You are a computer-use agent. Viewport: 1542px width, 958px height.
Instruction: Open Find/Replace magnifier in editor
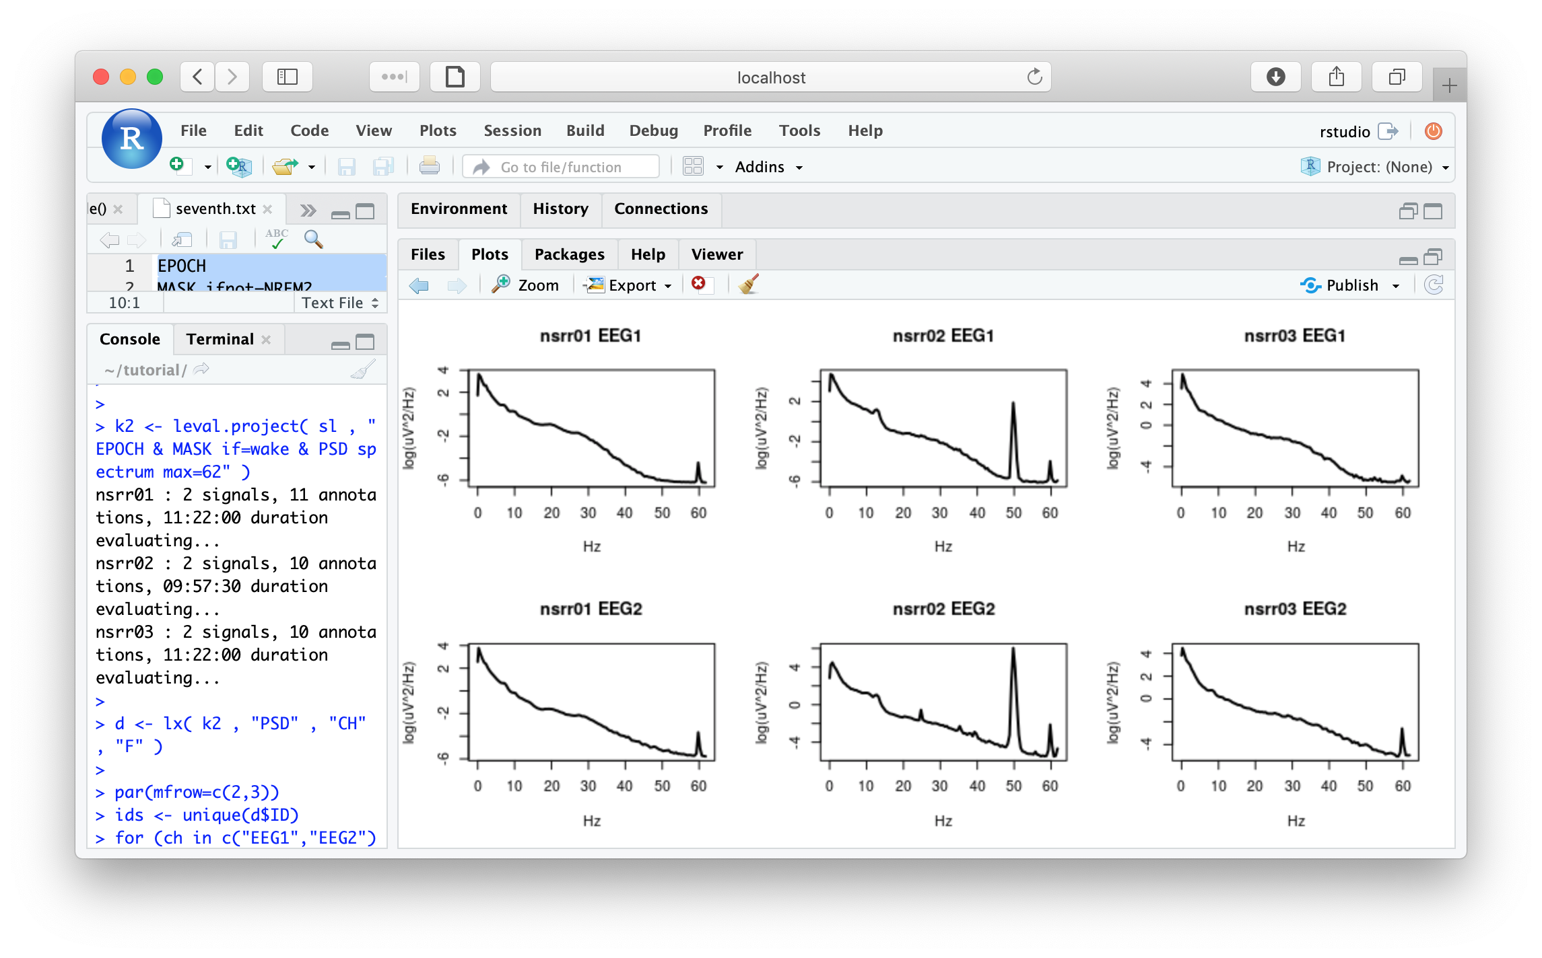(313, 239)
